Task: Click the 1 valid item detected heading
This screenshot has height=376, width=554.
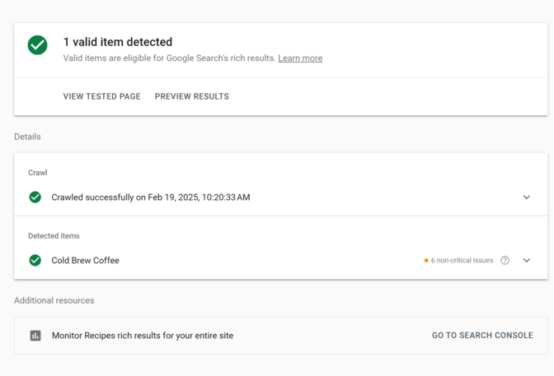Action: 118,42
